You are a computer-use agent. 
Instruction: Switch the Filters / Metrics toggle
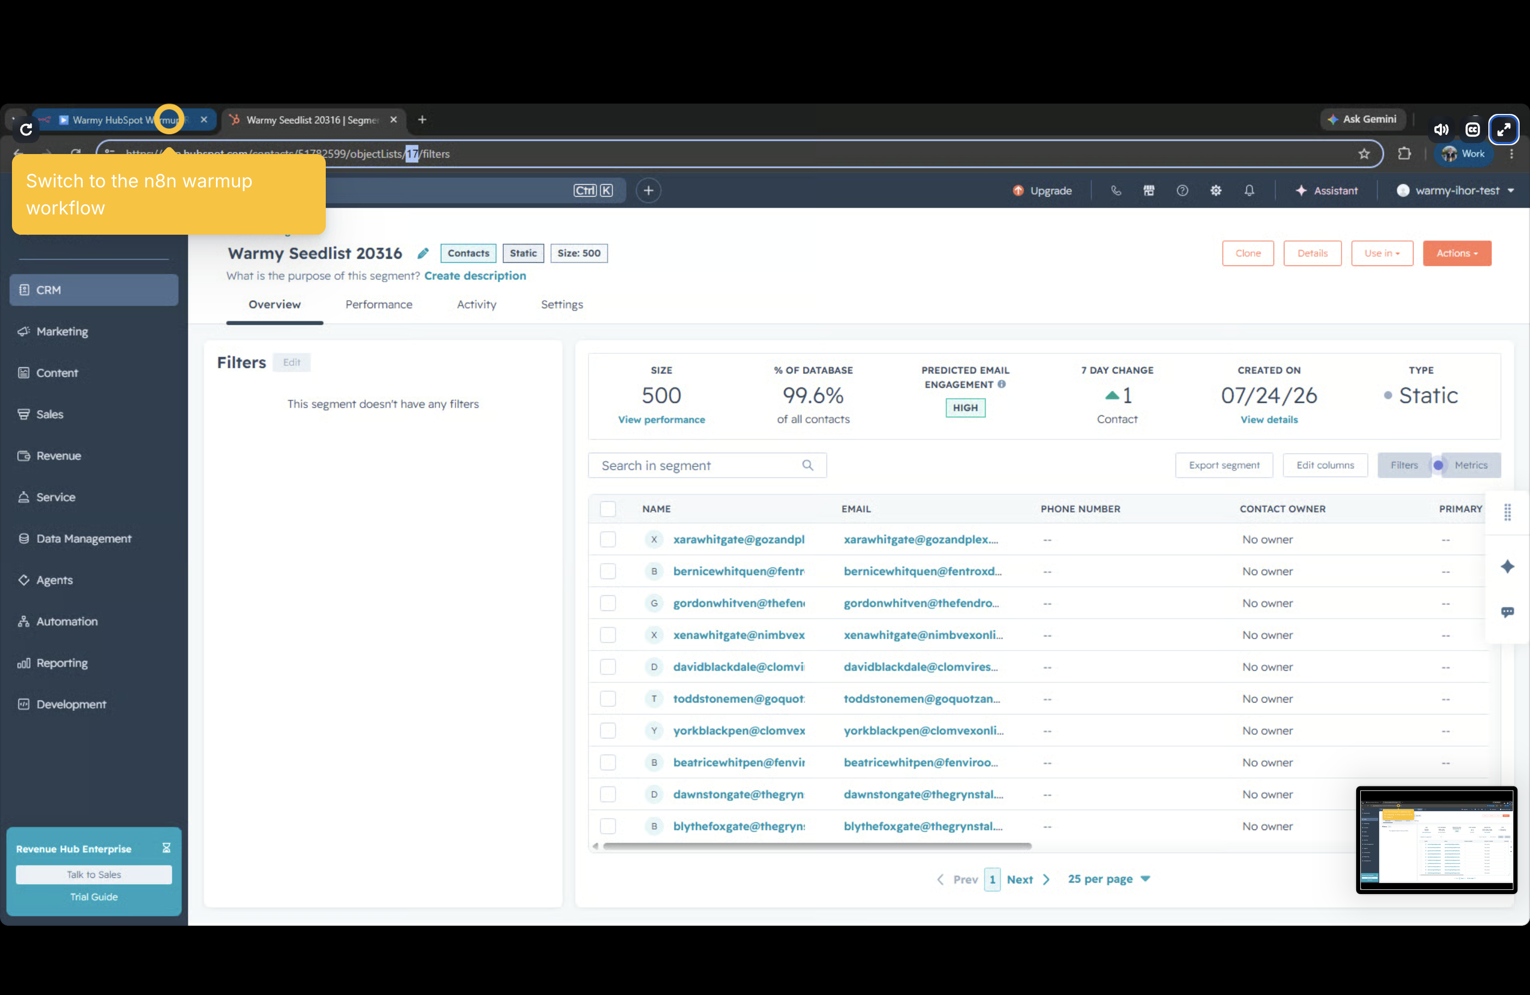[1438, 465]
